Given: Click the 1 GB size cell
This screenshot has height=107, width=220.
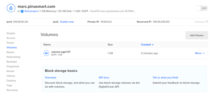Looking at the screenshot, I should click(110, 53).
